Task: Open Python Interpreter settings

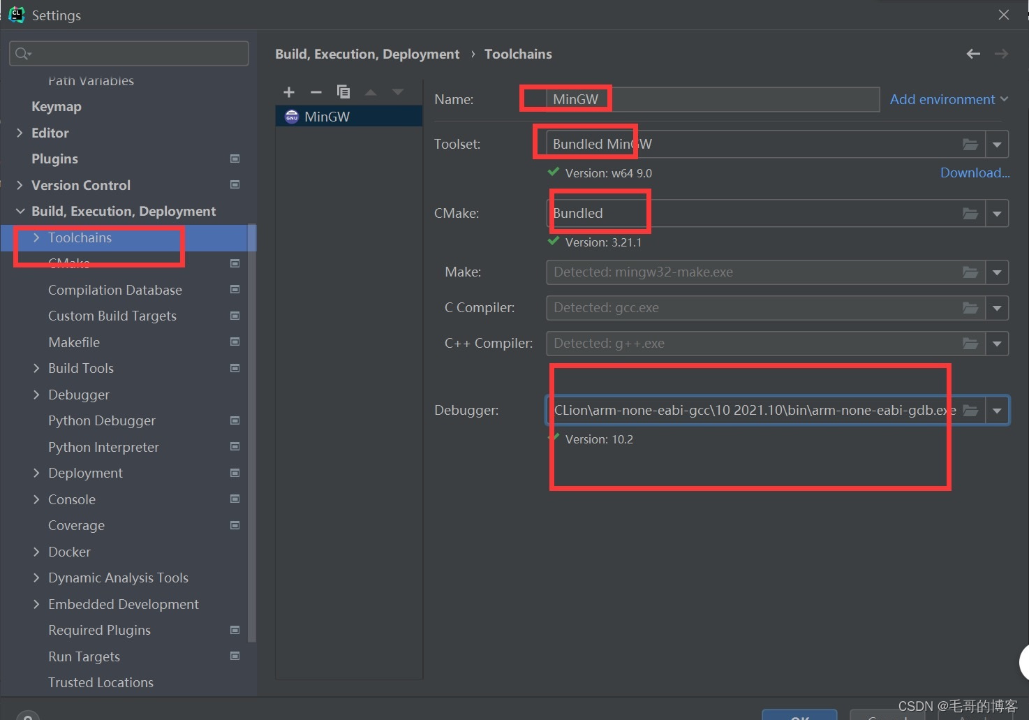Action: click(x=103, y=447)
